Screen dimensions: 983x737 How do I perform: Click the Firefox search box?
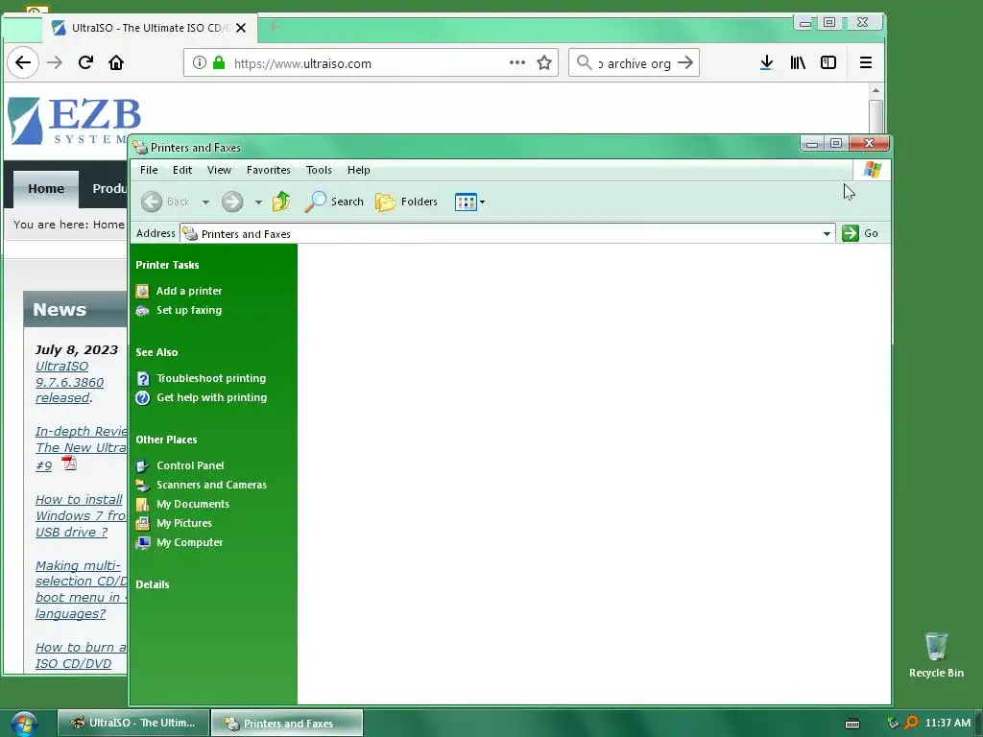pos(634,62)
